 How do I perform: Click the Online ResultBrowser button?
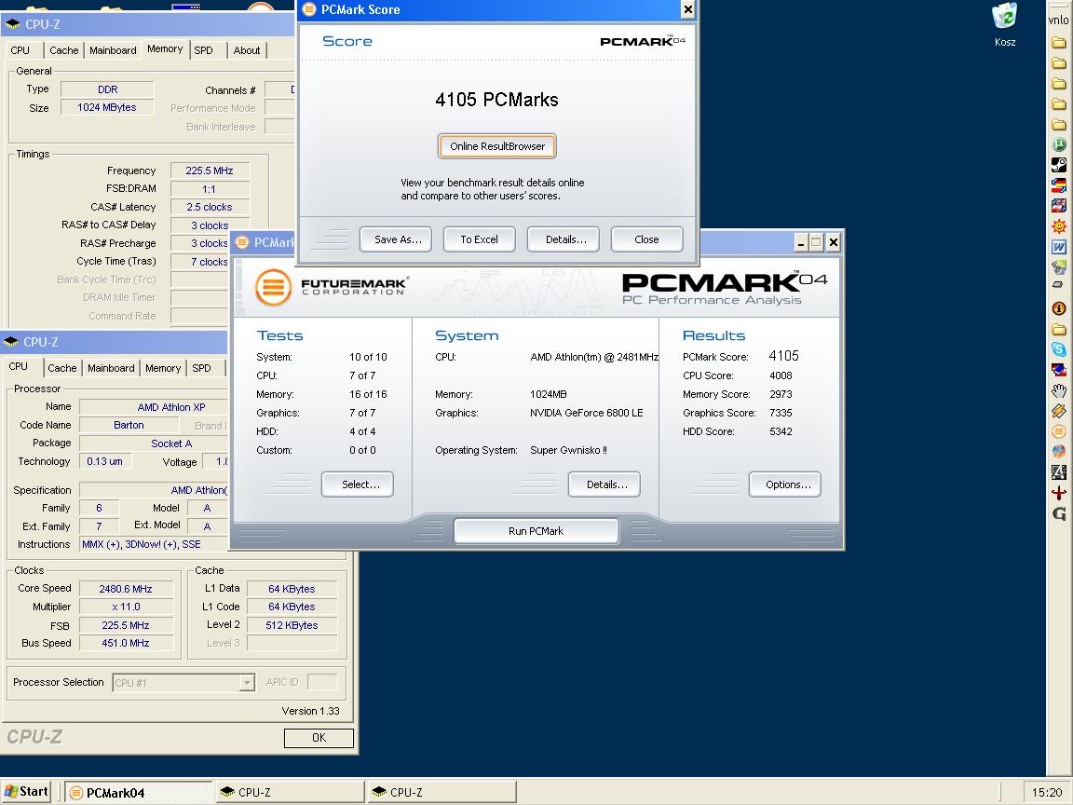point(496,145)
